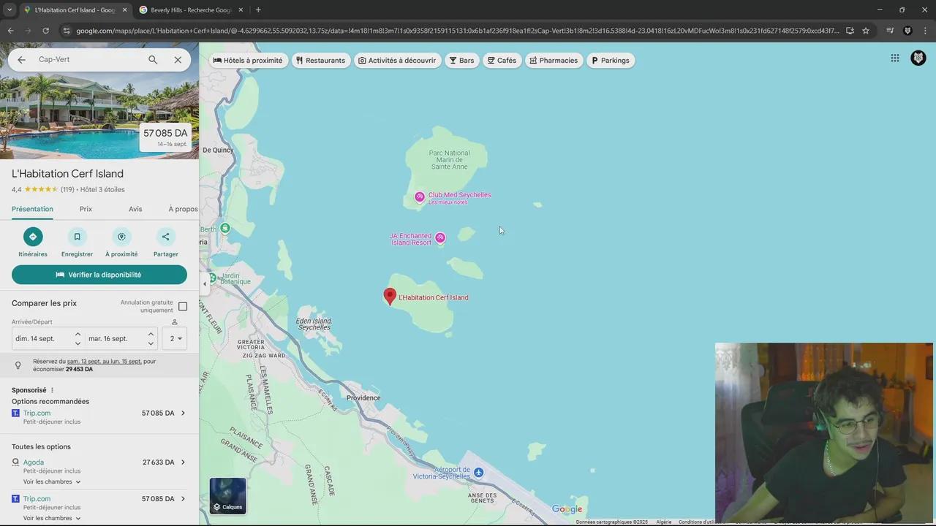The height and width of the screenshot is (526, 936).
Task: Collapse the side panel arrow
Action: coord(205,284)
